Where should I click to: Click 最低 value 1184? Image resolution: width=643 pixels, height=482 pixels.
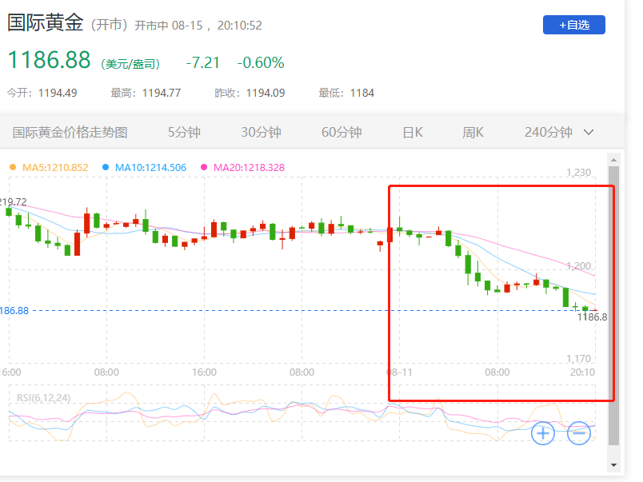tap(362, 93)
